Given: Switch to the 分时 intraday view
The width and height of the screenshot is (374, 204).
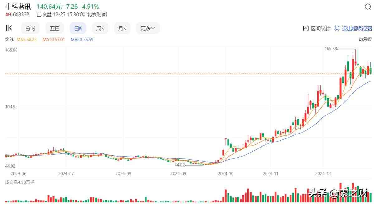Looking at the screenshot, I should 31,28.
